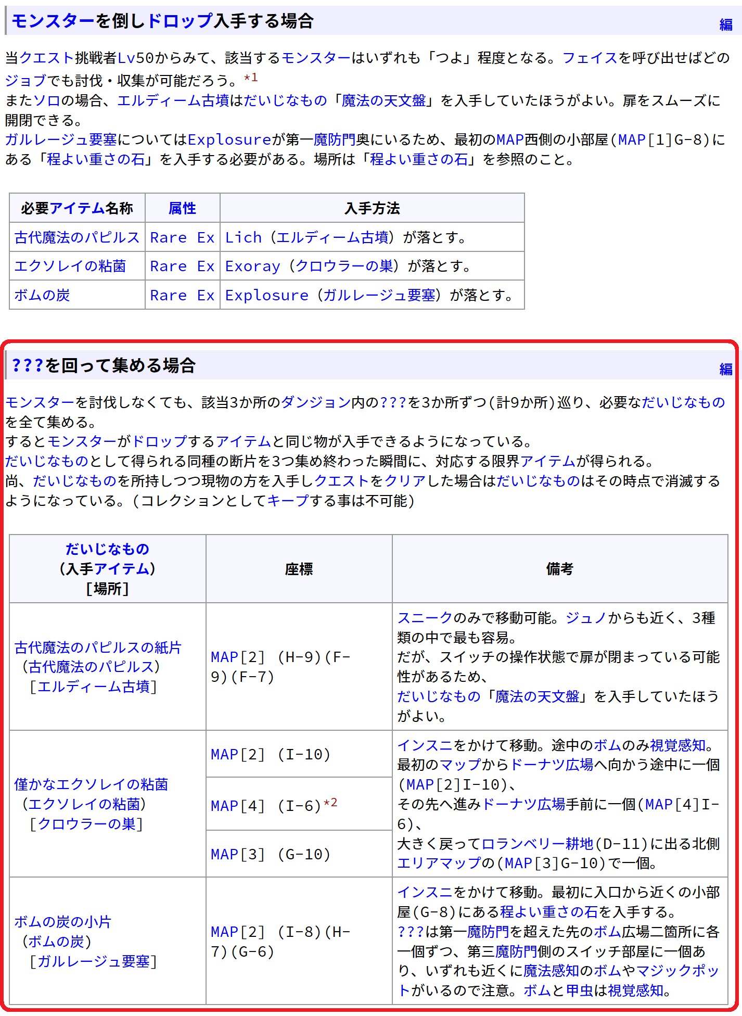Select the 入手方法 column header text
The height and width of the screenshot is (1016, 742).
click(x=372, y=208)
